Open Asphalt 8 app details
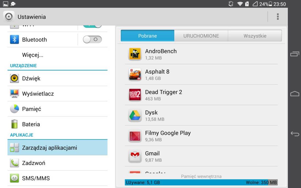301x188 pixels. pyautogui.click(x=201, y=74)
